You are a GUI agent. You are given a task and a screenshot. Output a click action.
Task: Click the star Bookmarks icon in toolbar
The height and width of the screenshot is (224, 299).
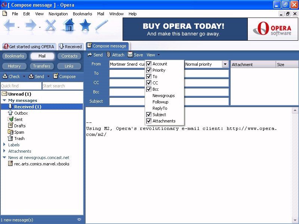coord(85,25)
